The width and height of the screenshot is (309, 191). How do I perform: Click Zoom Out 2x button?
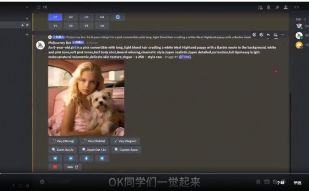pyautogui.click(x=63, y=149)
